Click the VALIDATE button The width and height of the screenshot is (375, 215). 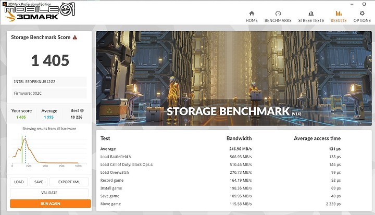point(49,193)
